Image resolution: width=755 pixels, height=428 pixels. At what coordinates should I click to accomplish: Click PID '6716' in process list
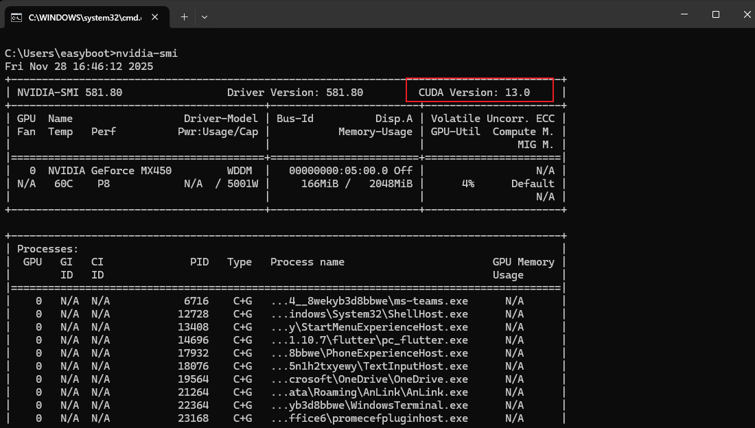tap(196, 301)
